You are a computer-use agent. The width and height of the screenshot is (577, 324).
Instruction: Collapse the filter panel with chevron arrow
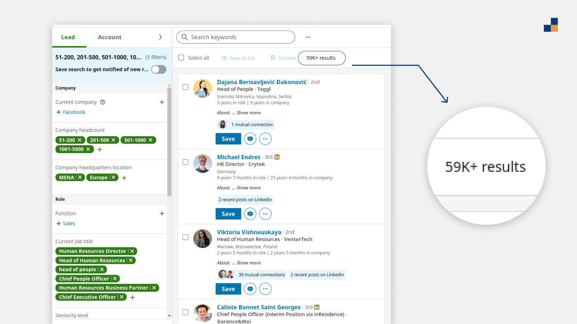pos(160,37)
